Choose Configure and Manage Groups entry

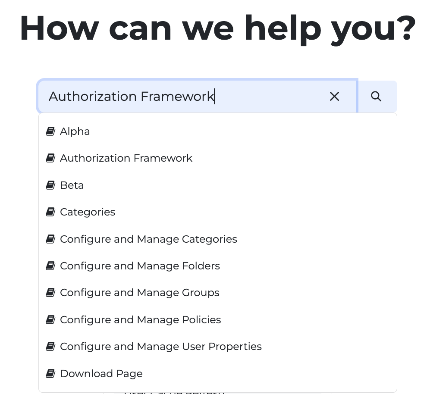pos(139,293)
